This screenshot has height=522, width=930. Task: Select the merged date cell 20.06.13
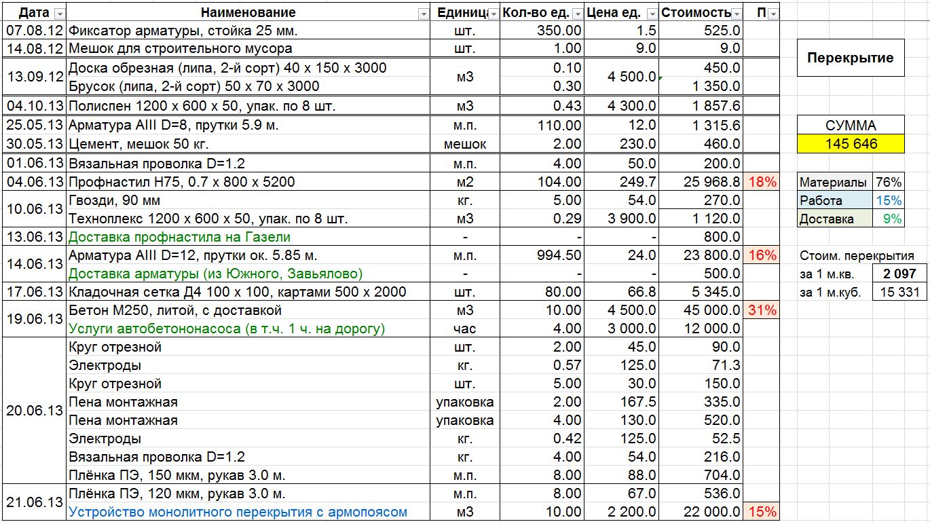click(35, 411)
